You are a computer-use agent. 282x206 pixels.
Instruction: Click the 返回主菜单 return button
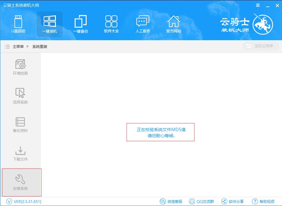pyautogui.click(x=260, y=46)
